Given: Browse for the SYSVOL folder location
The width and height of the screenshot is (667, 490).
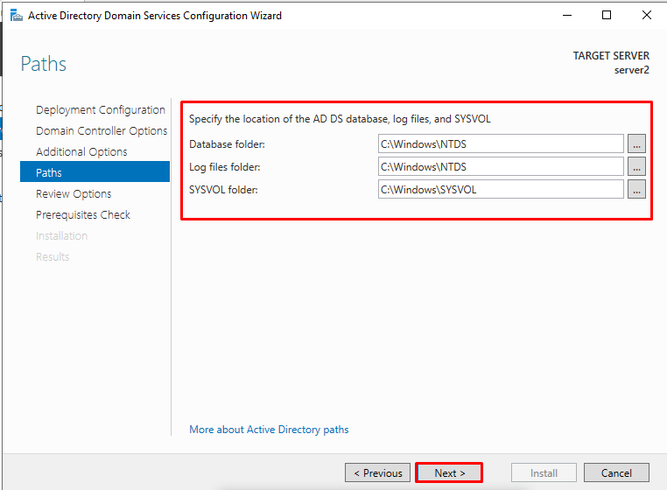Looking at the screenshot, I should point(636,189).
